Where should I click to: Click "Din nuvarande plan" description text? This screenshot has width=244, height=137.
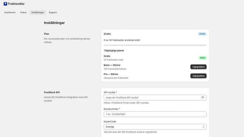(x=67, y=40)
